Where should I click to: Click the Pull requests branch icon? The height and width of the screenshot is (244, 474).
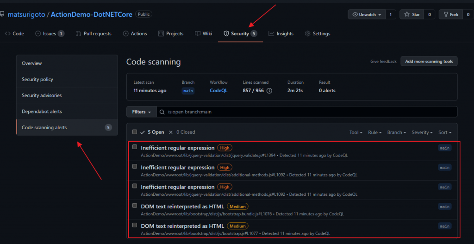coord(79,33)
